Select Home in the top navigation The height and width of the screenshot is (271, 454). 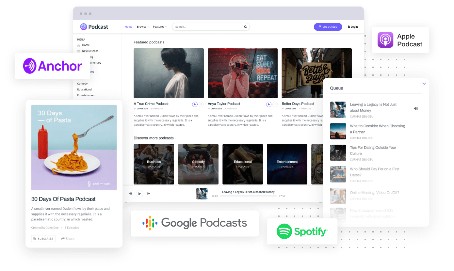pyautogui.click(x=129, y=27)
